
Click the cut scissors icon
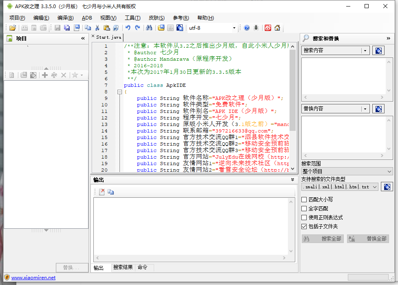[x=97, y=28]
